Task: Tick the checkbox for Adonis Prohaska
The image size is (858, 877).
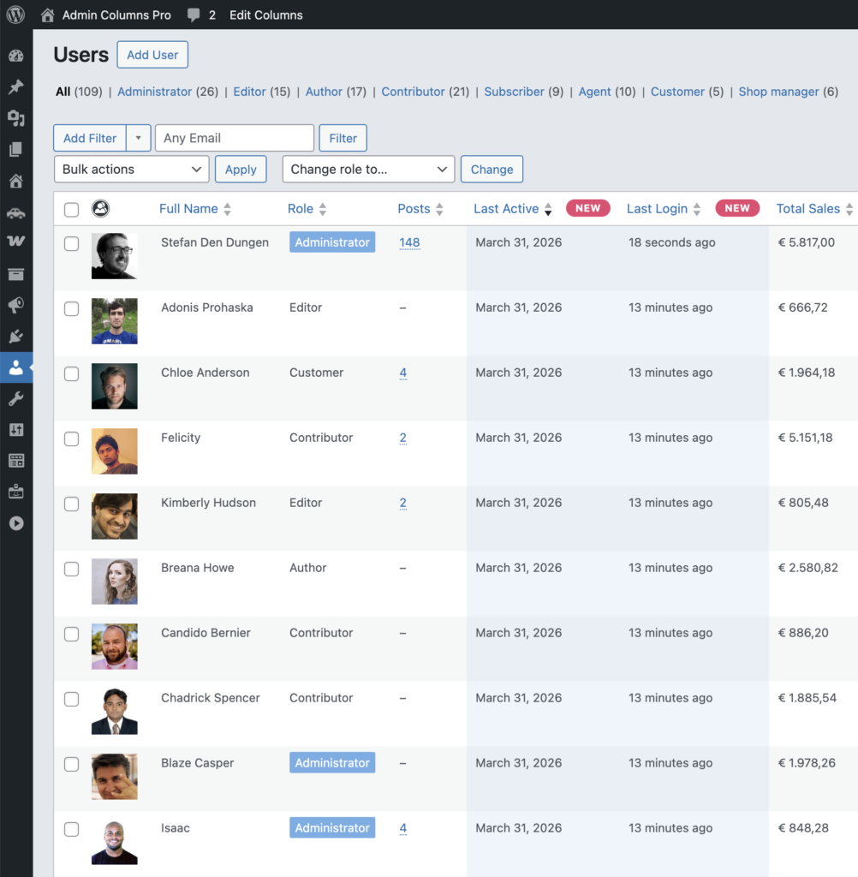Action: 72,308
